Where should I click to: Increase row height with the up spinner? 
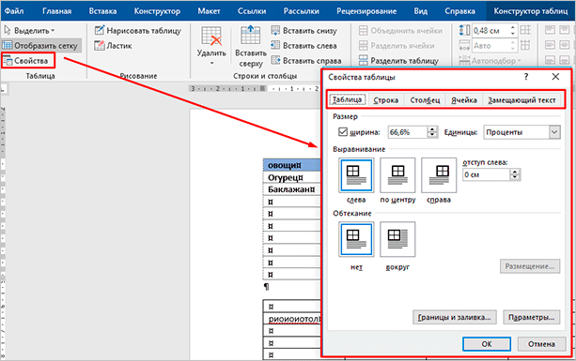[x=512, y=27]
